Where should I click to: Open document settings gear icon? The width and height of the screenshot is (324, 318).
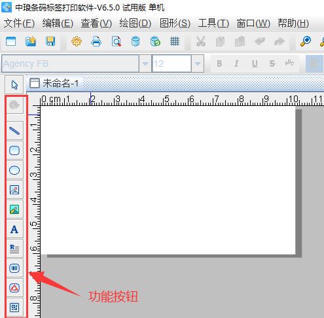coord(77,41)
